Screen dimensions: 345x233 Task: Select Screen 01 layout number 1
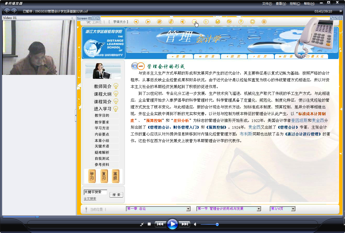(x=94, y=18)
